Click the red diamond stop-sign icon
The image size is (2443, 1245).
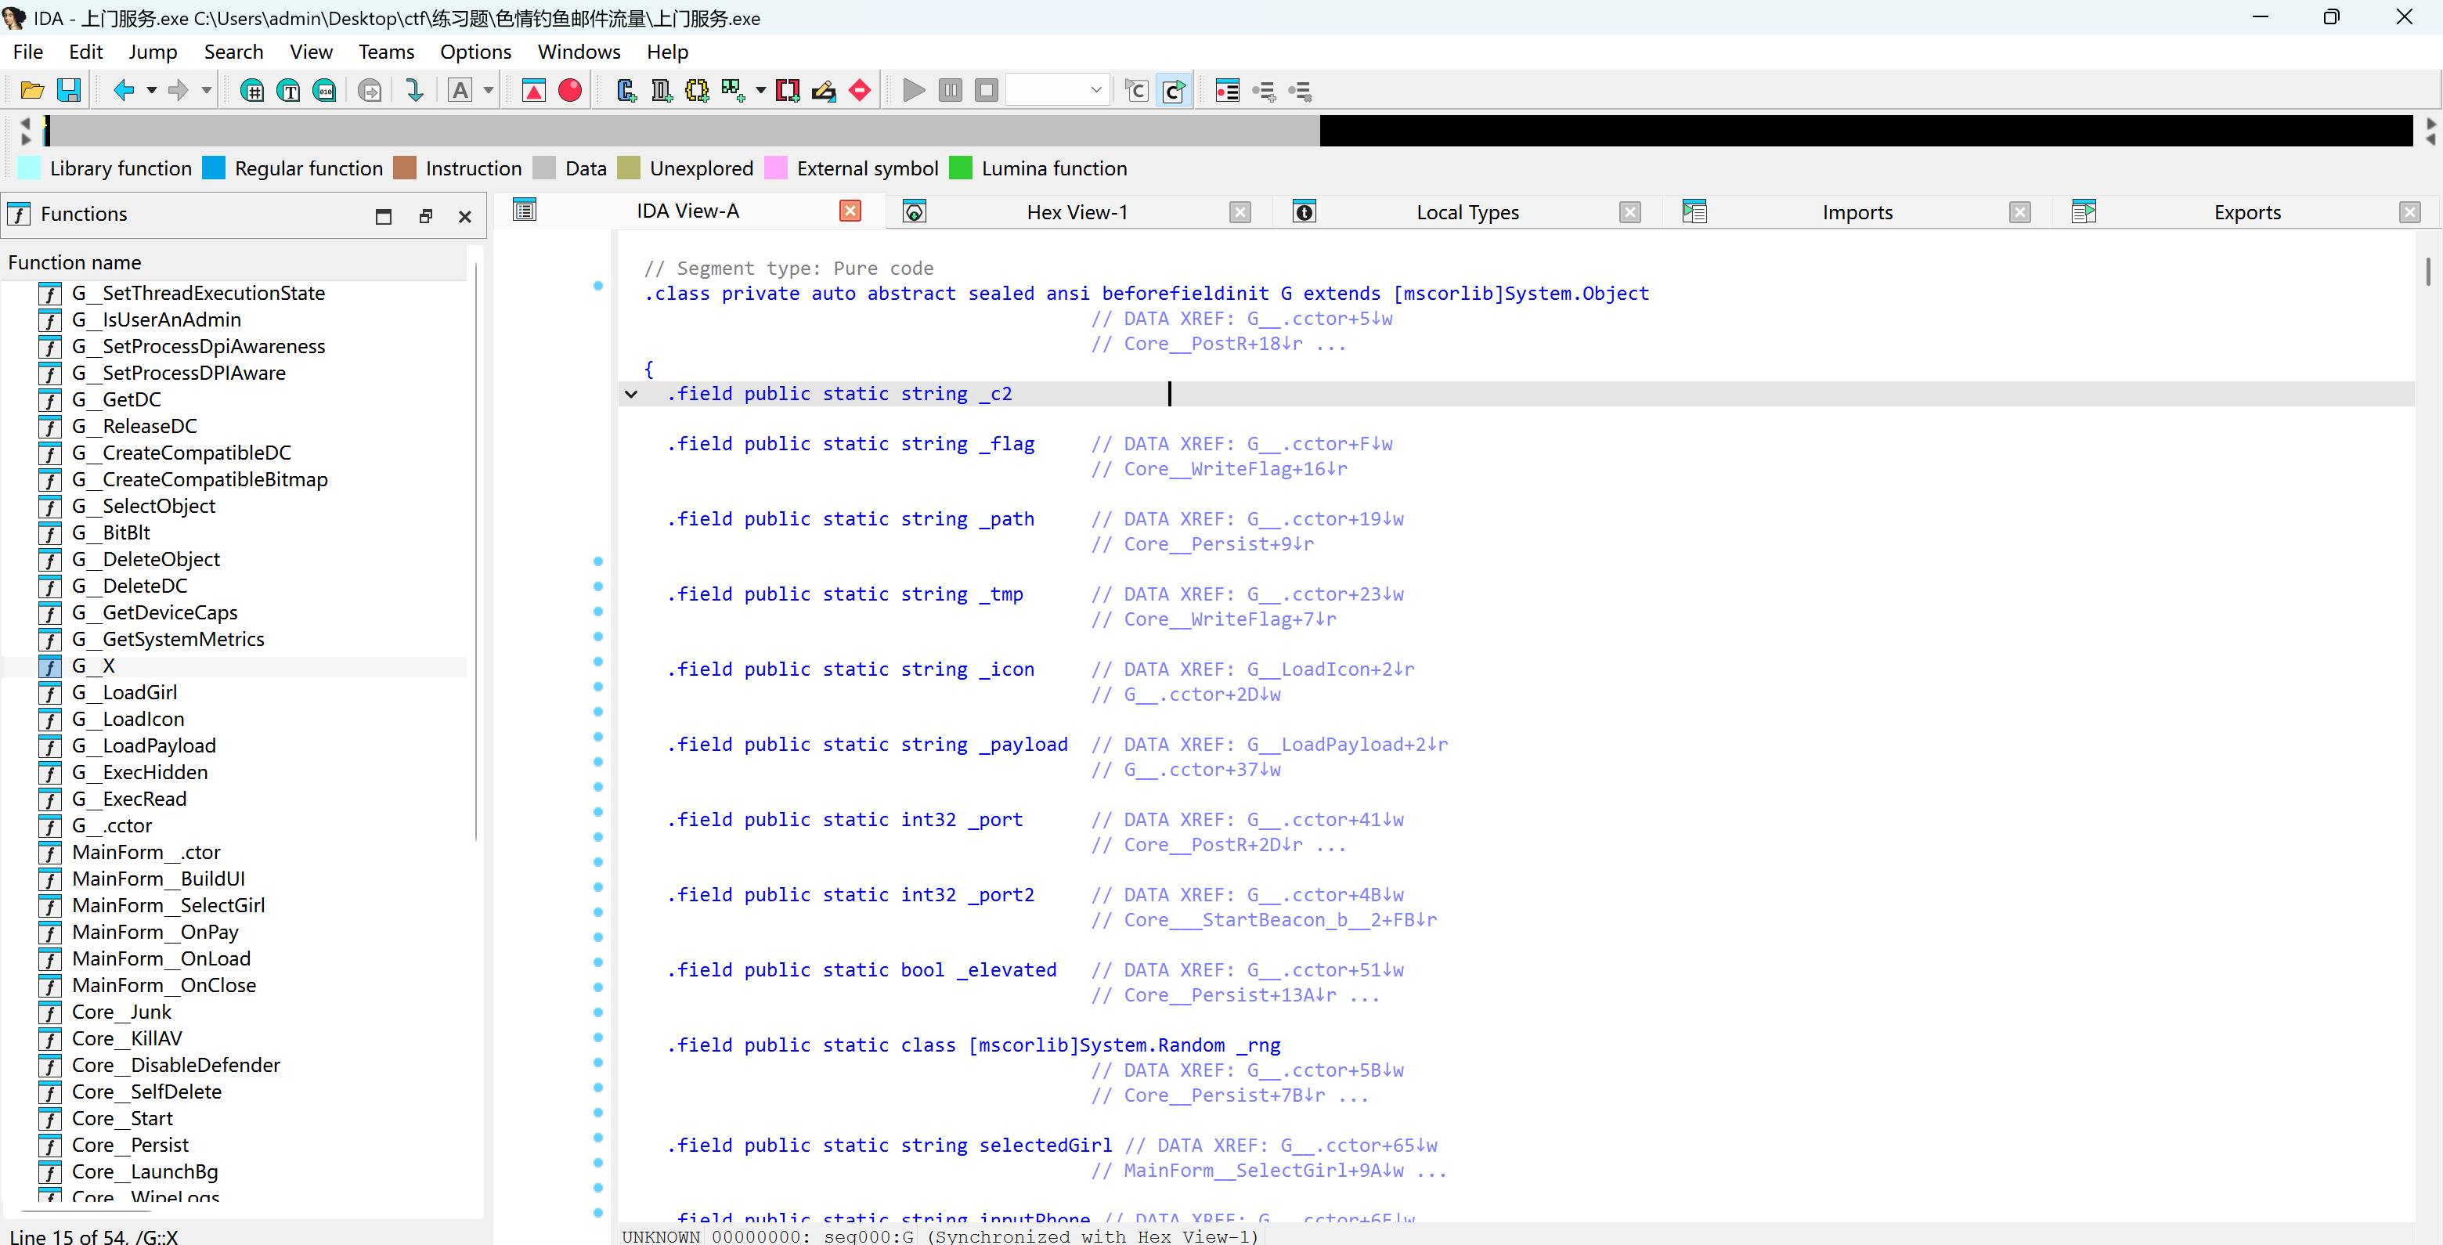859,91
